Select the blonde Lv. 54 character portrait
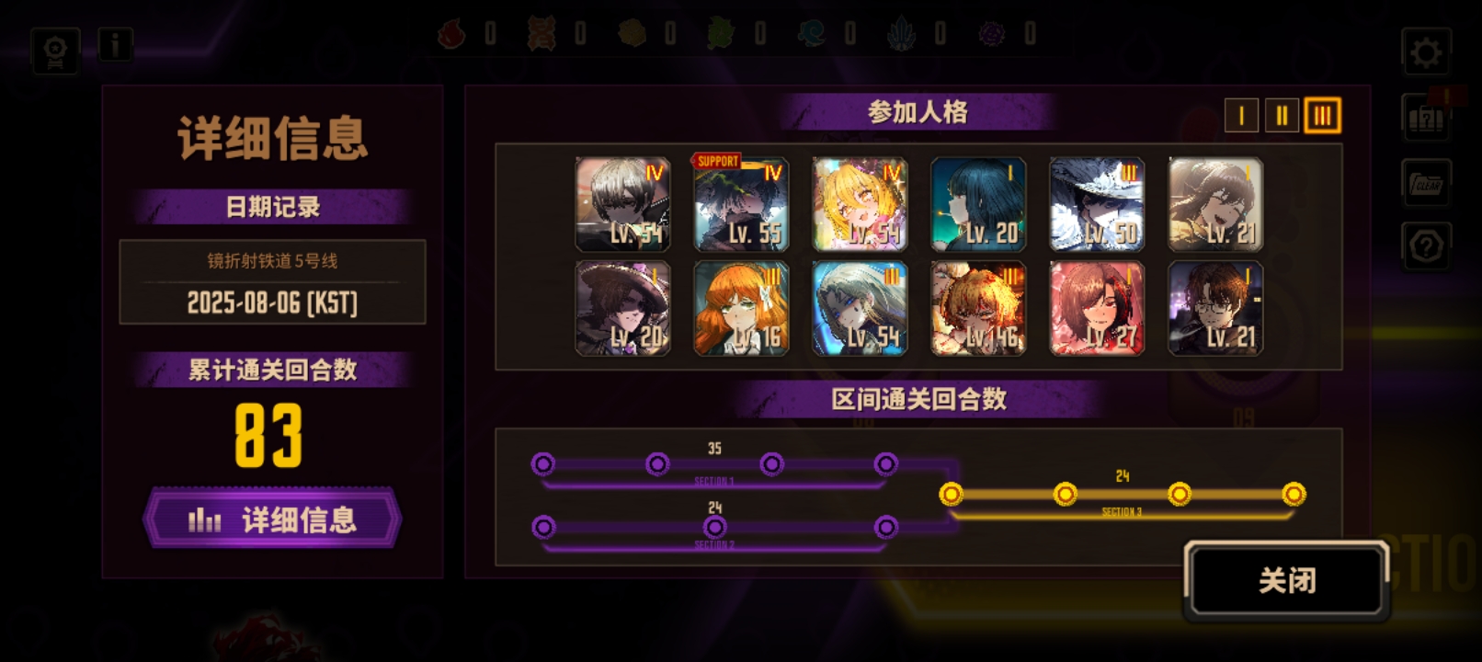The height and width of the screenshot is (662, 1482). (x=860, y=203)
